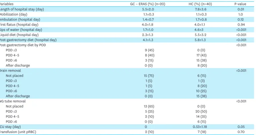Screen dimensions: 256x135
Task: Click the value '1 (3)'
Action: click(201, 81)
